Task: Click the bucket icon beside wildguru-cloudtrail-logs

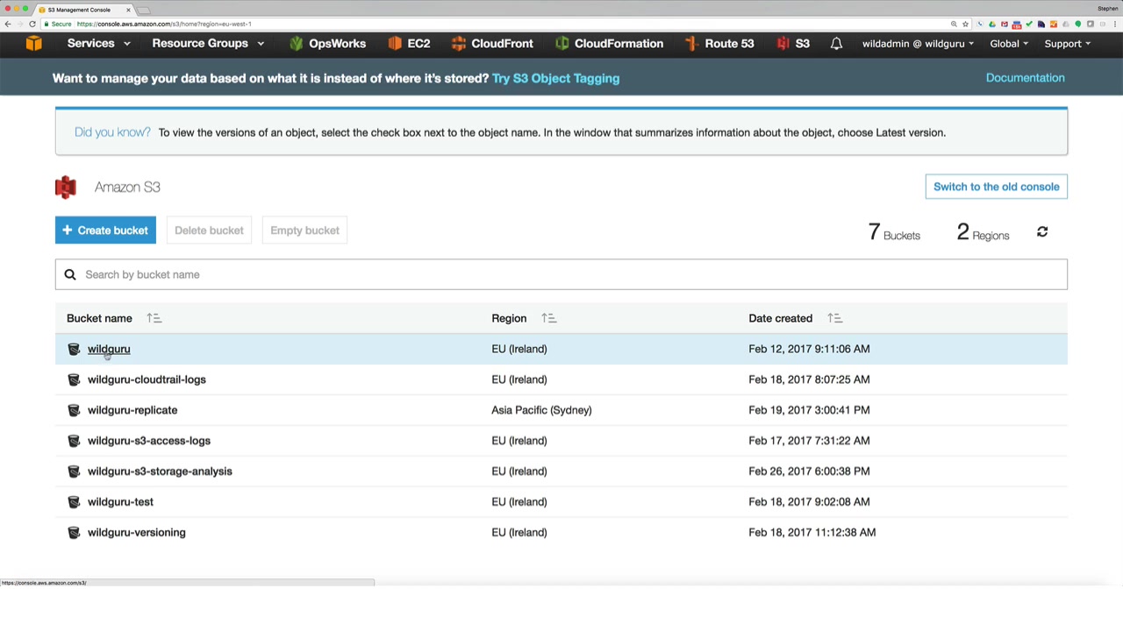Action: coord(74,379)
